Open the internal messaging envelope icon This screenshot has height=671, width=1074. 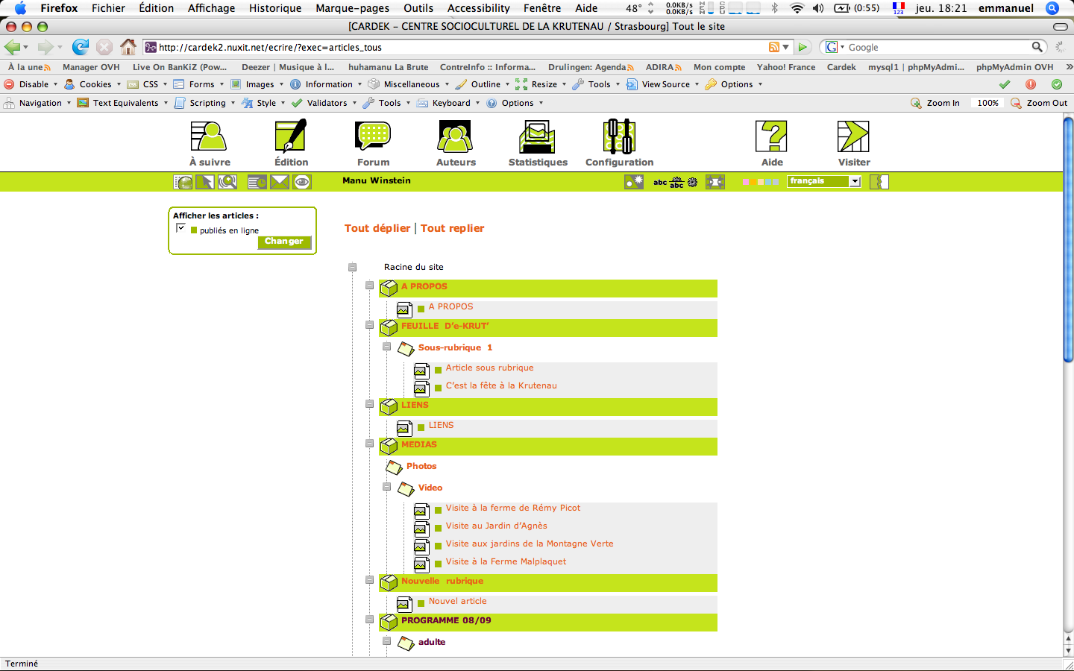click(x=280, y=182)
